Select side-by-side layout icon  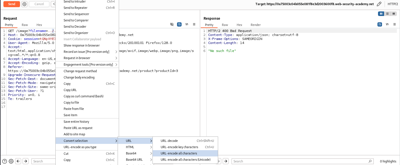click(x=381, y=14)
